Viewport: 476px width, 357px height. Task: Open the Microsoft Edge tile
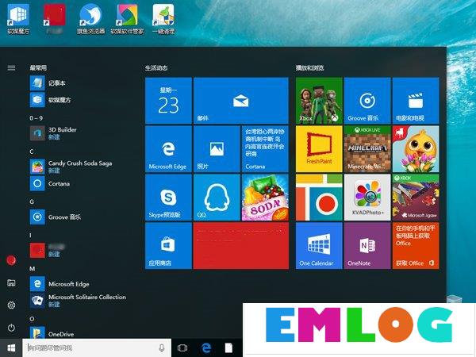(168, 149)
